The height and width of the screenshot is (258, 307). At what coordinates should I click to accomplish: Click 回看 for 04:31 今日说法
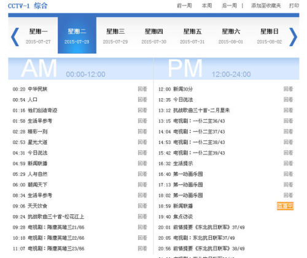coord(142,153)
